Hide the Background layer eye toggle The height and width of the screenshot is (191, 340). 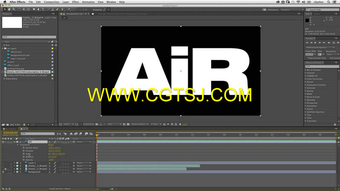(3, 172)
